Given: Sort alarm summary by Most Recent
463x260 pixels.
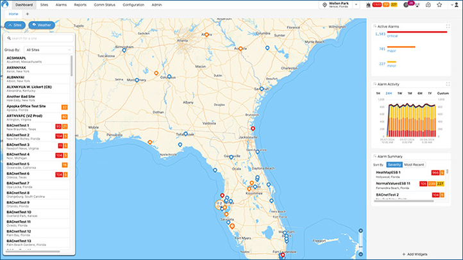Looking at the screenshot, I should [x=414, y=165].
